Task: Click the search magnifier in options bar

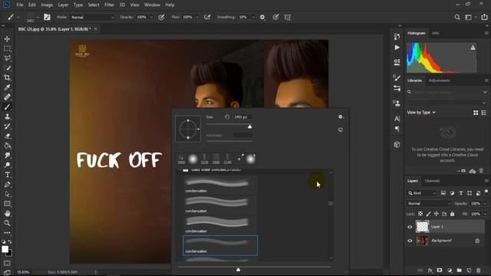Action: [457, 18]
